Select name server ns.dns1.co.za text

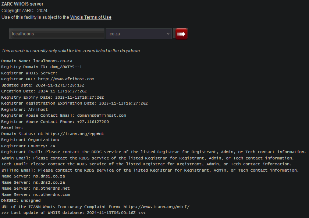(x=49, y=176)
